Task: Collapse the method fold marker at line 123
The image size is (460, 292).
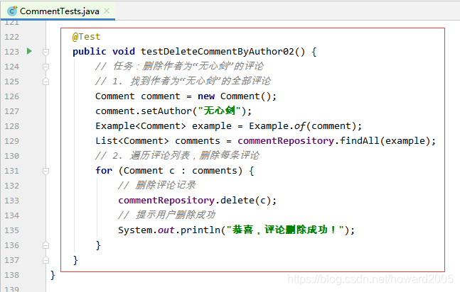Action: [x=46, y=52]
